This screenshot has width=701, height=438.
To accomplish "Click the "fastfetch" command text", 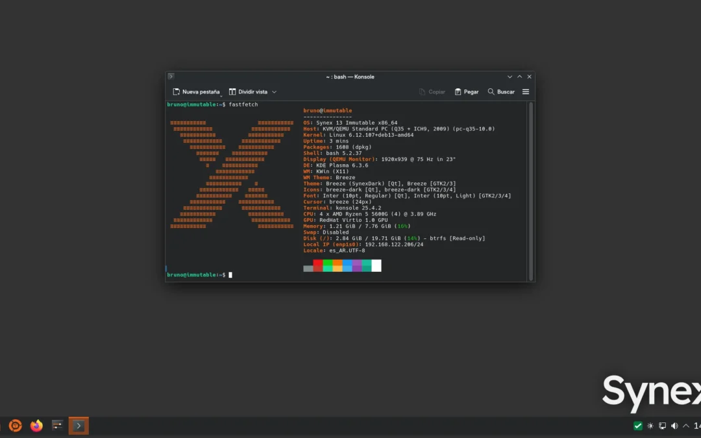I will coord(243,104).
